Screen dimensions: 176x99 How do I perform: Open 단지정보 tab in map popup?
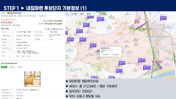[x=105, y=55]
